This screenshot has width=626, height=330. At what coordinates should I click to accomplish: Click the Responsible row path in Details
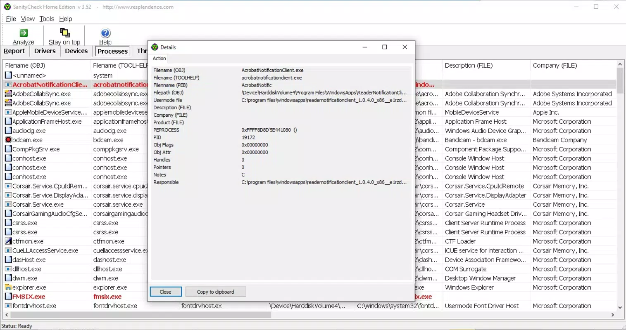(x=324, y=182)
